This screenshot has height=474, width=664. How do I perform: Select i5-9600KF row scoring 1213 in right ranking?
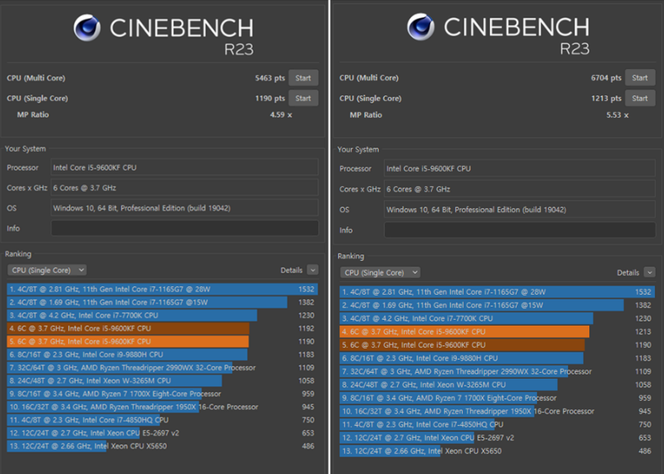(497, 332)
